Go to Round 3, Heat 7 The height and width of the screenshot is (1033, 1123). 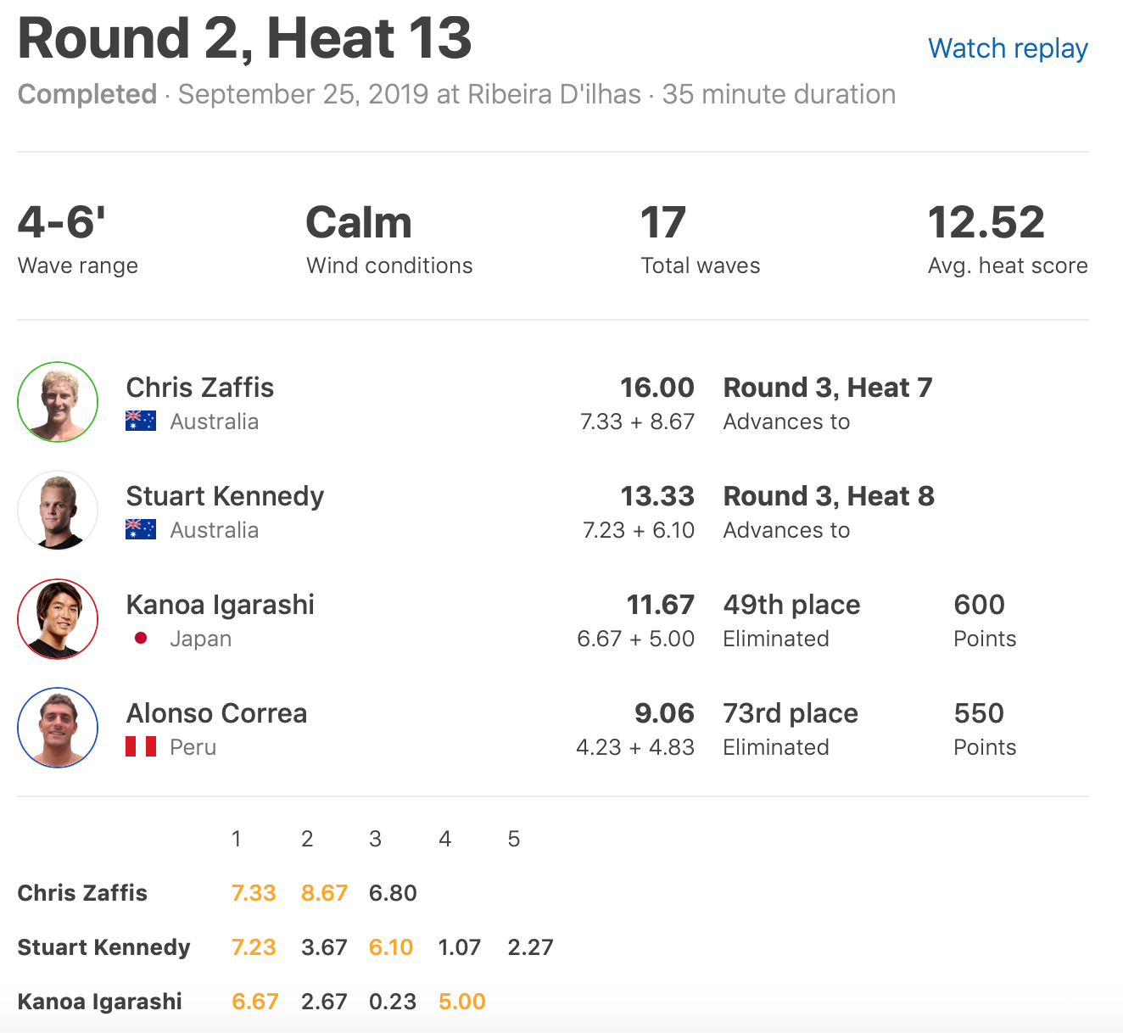(x=827, y=388)
